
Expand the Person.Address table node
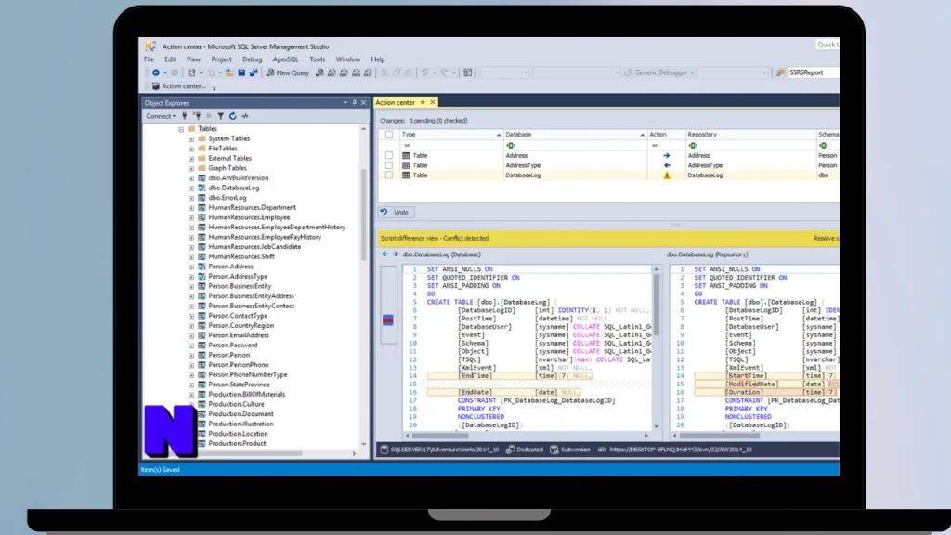click(191, 267)
